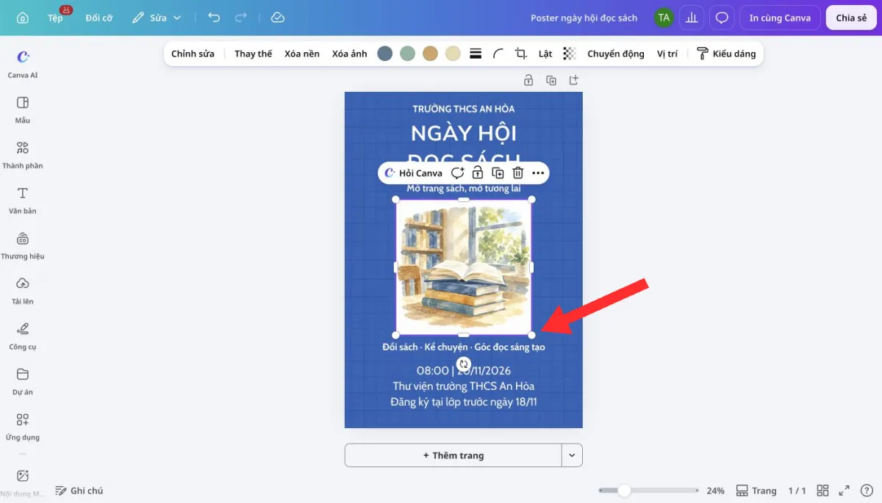The width and height of the screenshot is (882, 503).
Task: Undo the last action
Action: 214,18
